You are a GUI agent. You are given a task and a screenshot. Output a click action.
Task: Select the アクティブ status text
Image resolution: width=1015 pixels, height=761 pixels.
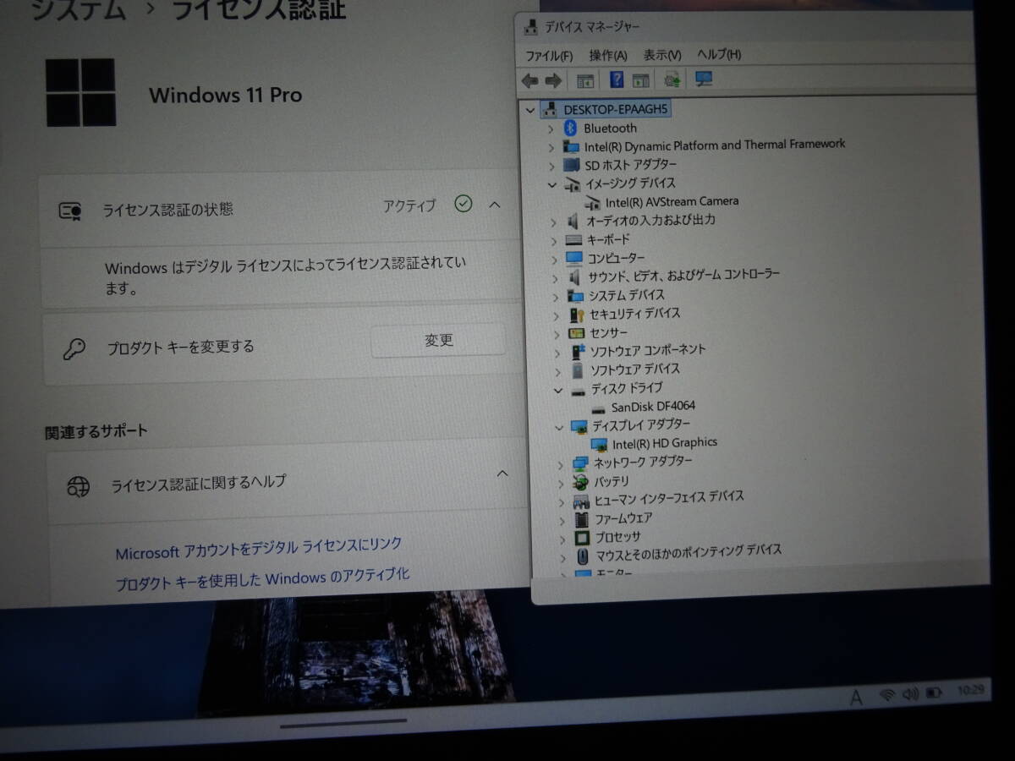[409, 205]
